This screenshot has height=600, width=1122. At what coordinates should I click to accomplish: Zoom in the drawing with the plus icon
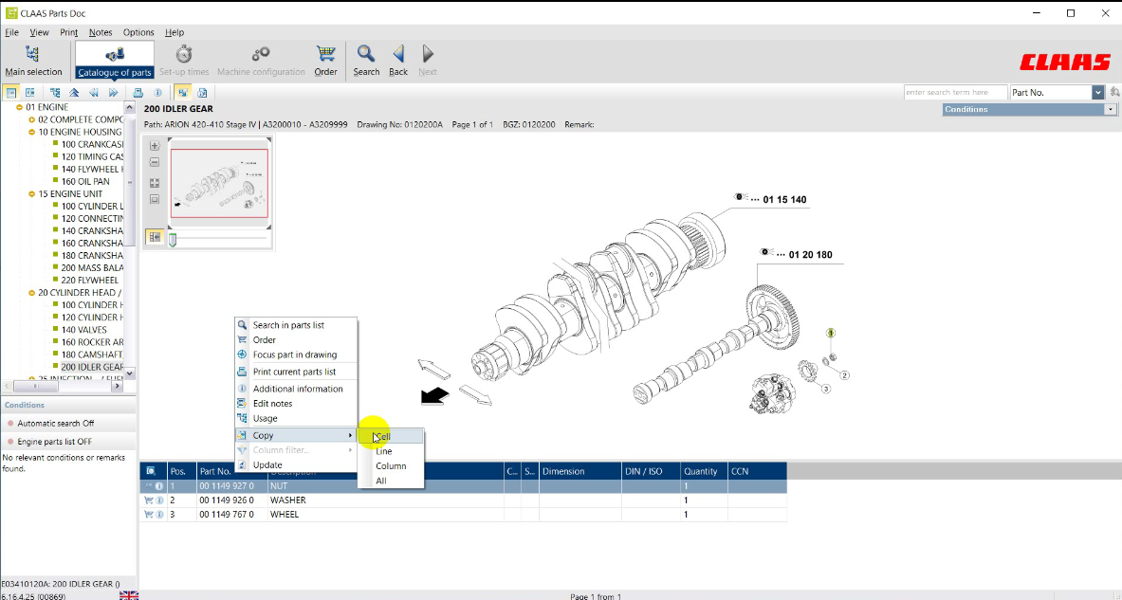tap(155, 145)
